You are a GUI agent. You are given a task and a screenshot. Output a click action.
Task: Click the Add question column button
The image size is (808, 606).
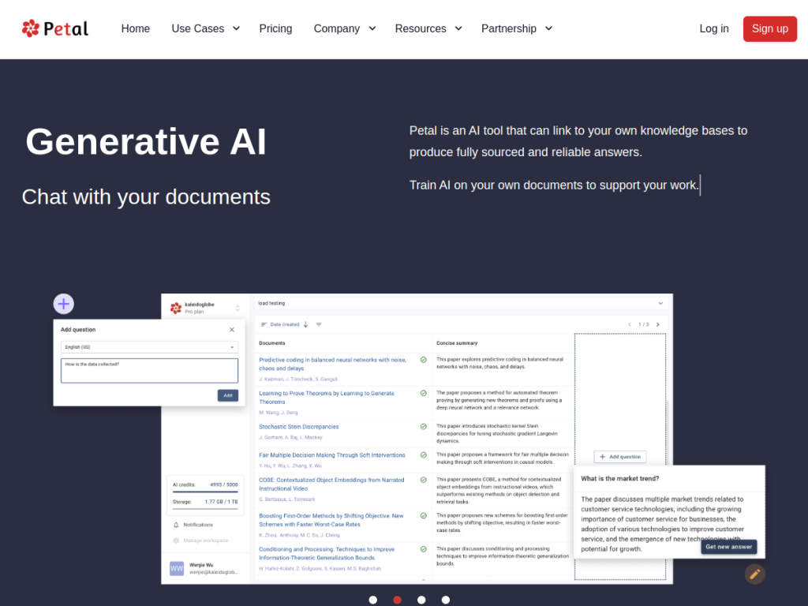[620, 457]
